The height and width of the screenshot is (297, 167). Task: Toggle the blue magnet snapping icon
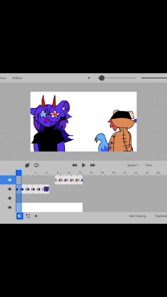coord(20,216)
